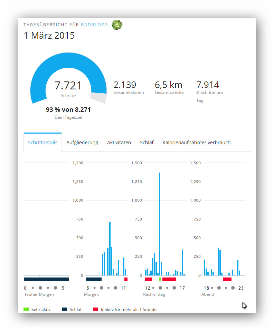
Task: Click the 6,5 km Gesamtstrecke value
Action: [x=169, y=85]
